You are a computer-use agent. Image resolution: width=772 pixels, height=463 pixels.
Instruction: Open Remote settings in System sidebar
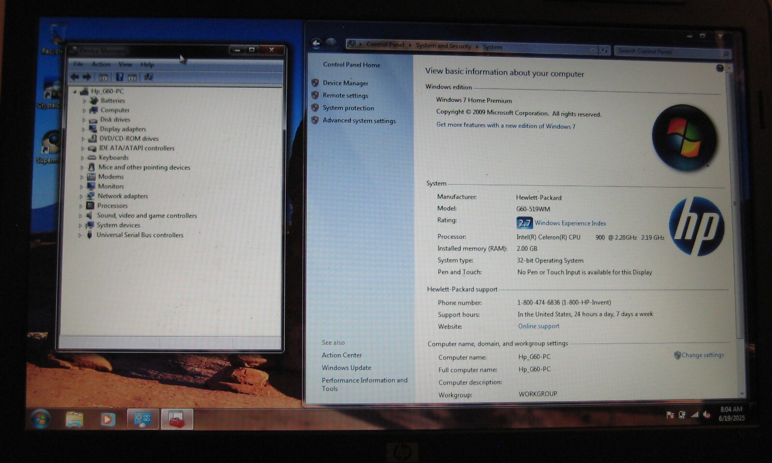[345, 96]
